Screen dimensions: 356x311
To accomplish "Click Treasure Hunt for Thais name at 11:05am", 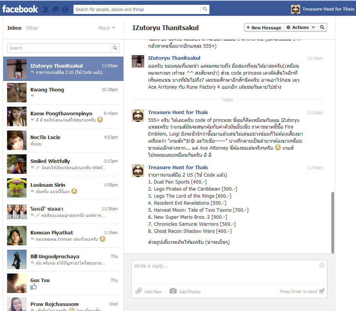I will pyautogui.click(x=178, y=113).
